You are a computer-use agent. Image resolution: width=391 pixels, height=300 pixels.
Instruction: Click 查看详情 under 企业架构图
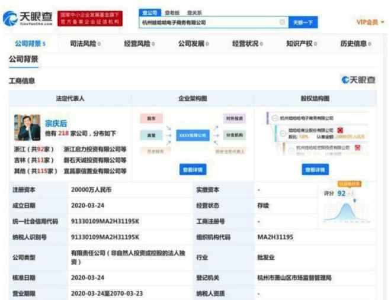click(x=193, y=170)
